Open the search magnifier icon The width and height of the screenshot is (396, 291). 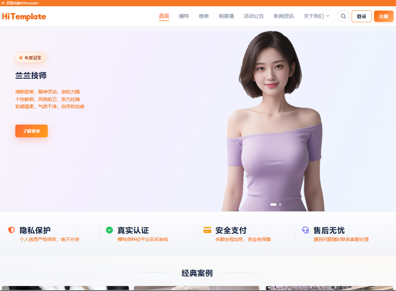[x=343, y=16]
